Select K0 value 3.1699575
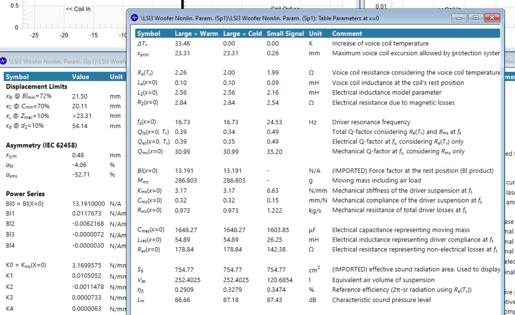Viewport: 515px width, 315px height. coord(86,265)
